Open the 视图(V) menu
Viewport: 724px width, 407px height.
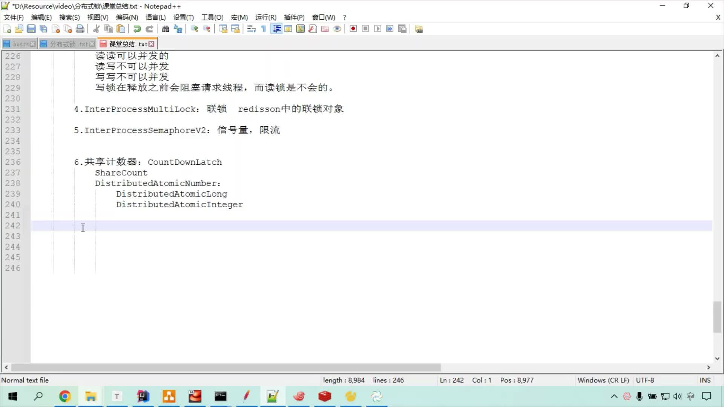[x=98, y=17]
